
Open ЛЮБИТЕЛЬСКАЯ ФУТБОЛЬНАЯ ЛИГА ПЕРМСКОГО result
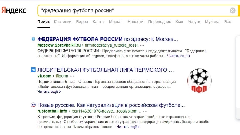pyautogui.click(x=106, y=70)
